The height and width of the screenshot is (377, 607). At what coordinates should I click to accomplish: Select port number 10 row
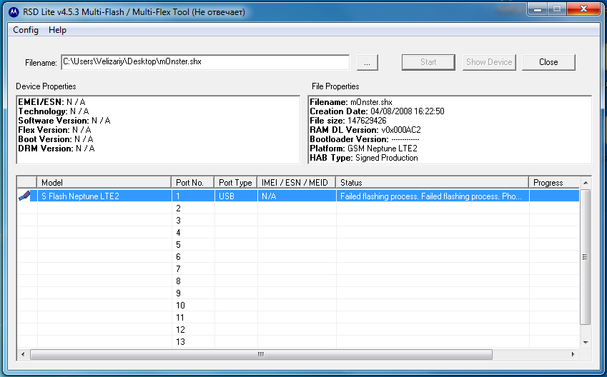[298, 305]
